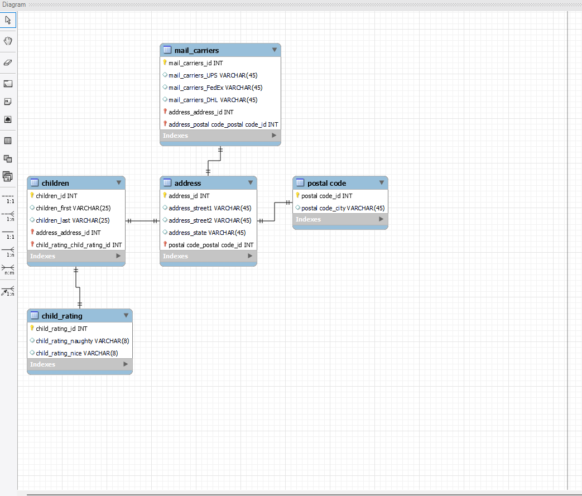Expand Indexes in address table
The width and height of the screenshot is (582, 496).
click(x=250, y=256)
